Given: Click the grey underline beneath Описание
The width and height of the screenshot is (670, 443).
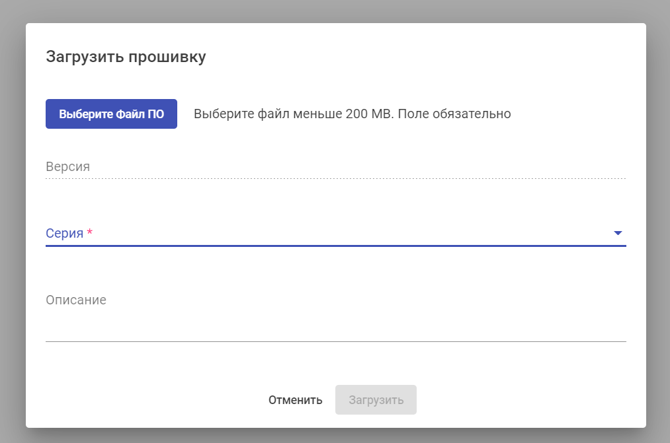Looking at the screenshot, I should [331, 341].
